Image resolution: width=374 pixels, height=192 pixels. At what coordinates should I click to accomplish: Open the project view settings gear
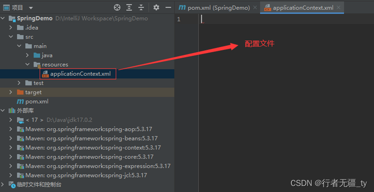[x=156, y=8]
